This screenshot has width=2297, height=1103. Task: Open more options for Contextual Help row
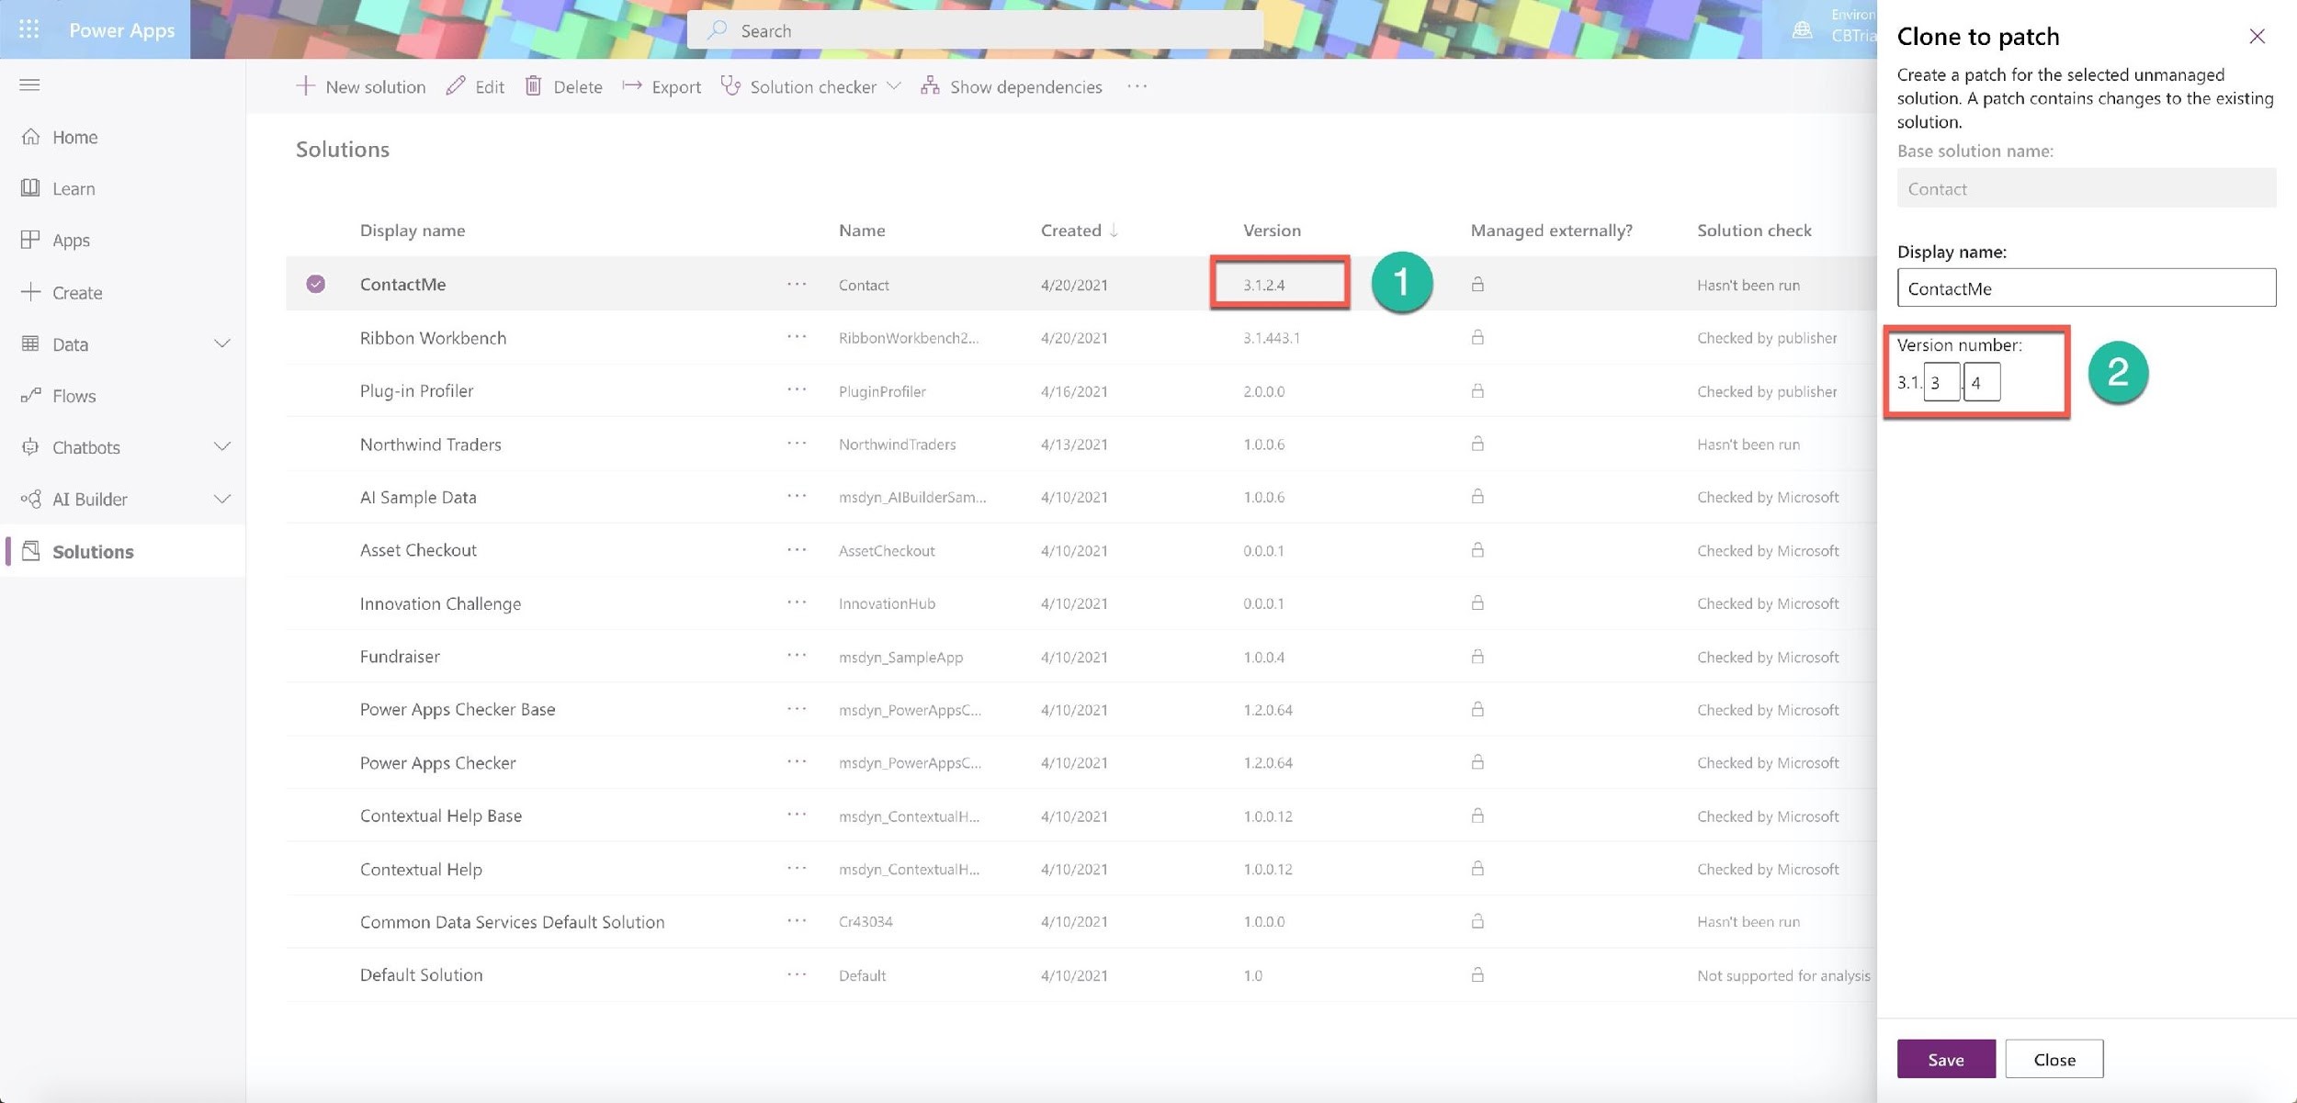coord(797,868)
